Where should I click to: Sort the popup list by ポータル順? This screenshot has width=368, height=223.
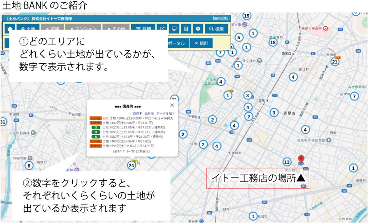(164, 113)
